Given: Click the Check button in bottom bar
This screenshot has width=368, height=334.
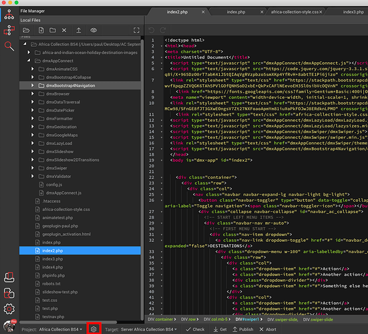Looking at the screenshot, I should pos(195,329).
